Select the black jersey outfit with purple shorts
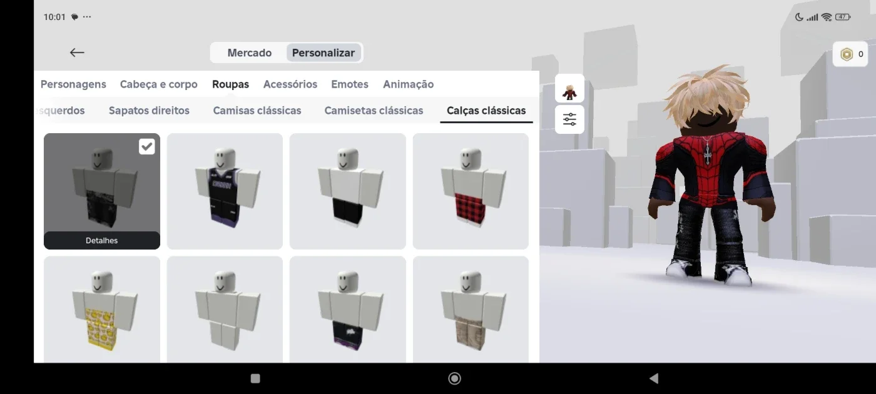Screen dimensions: 876x394 coord(225,191)
